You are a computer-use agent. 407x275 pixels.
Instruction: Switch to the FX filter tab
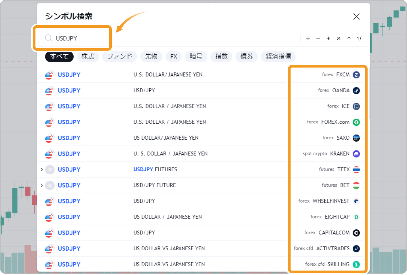click(173, 57)
